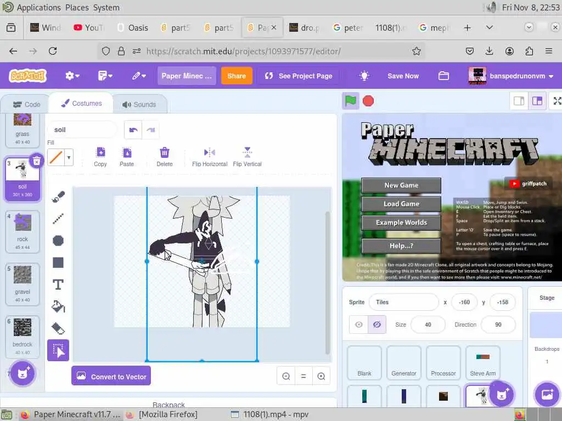This screenshot has height=421, width=562.
Task: Open the Fill color dropdown arrow
Action: tap(69, 157)
